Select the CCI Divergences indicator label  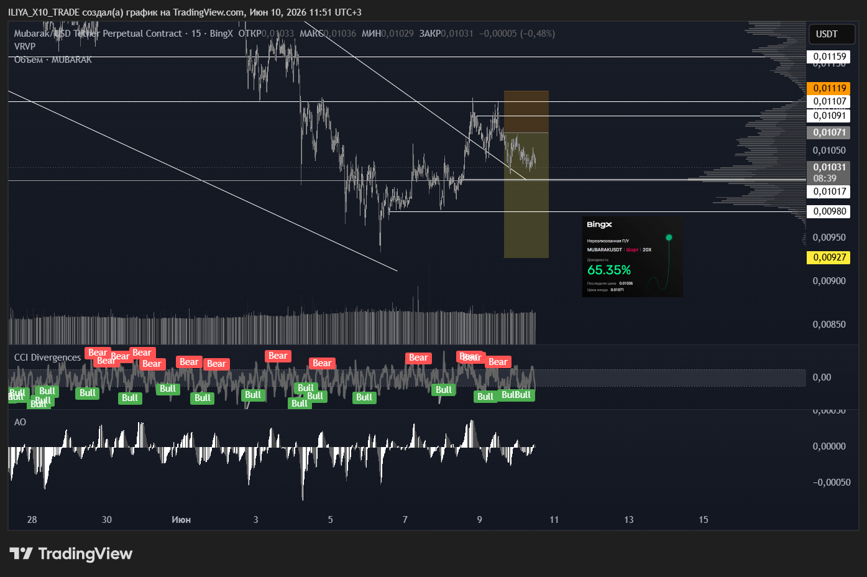coord(47,358)
